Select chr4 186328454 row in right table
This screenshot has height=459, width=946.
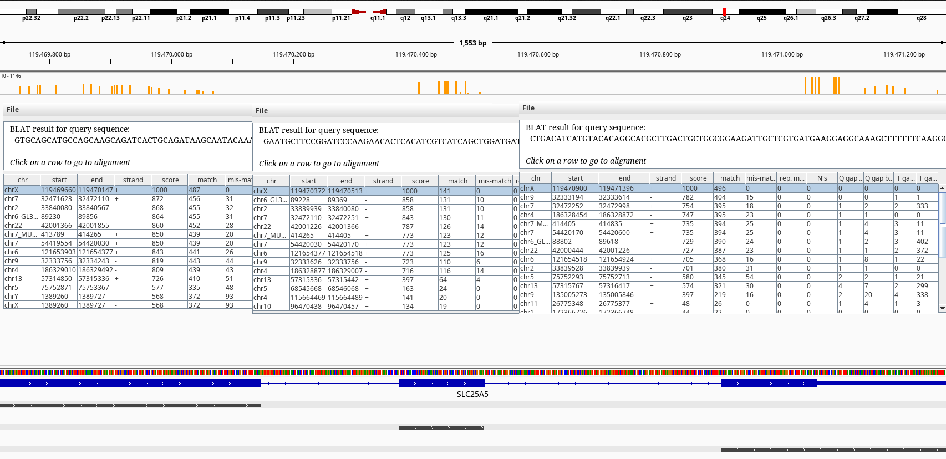tap(729, 215)
